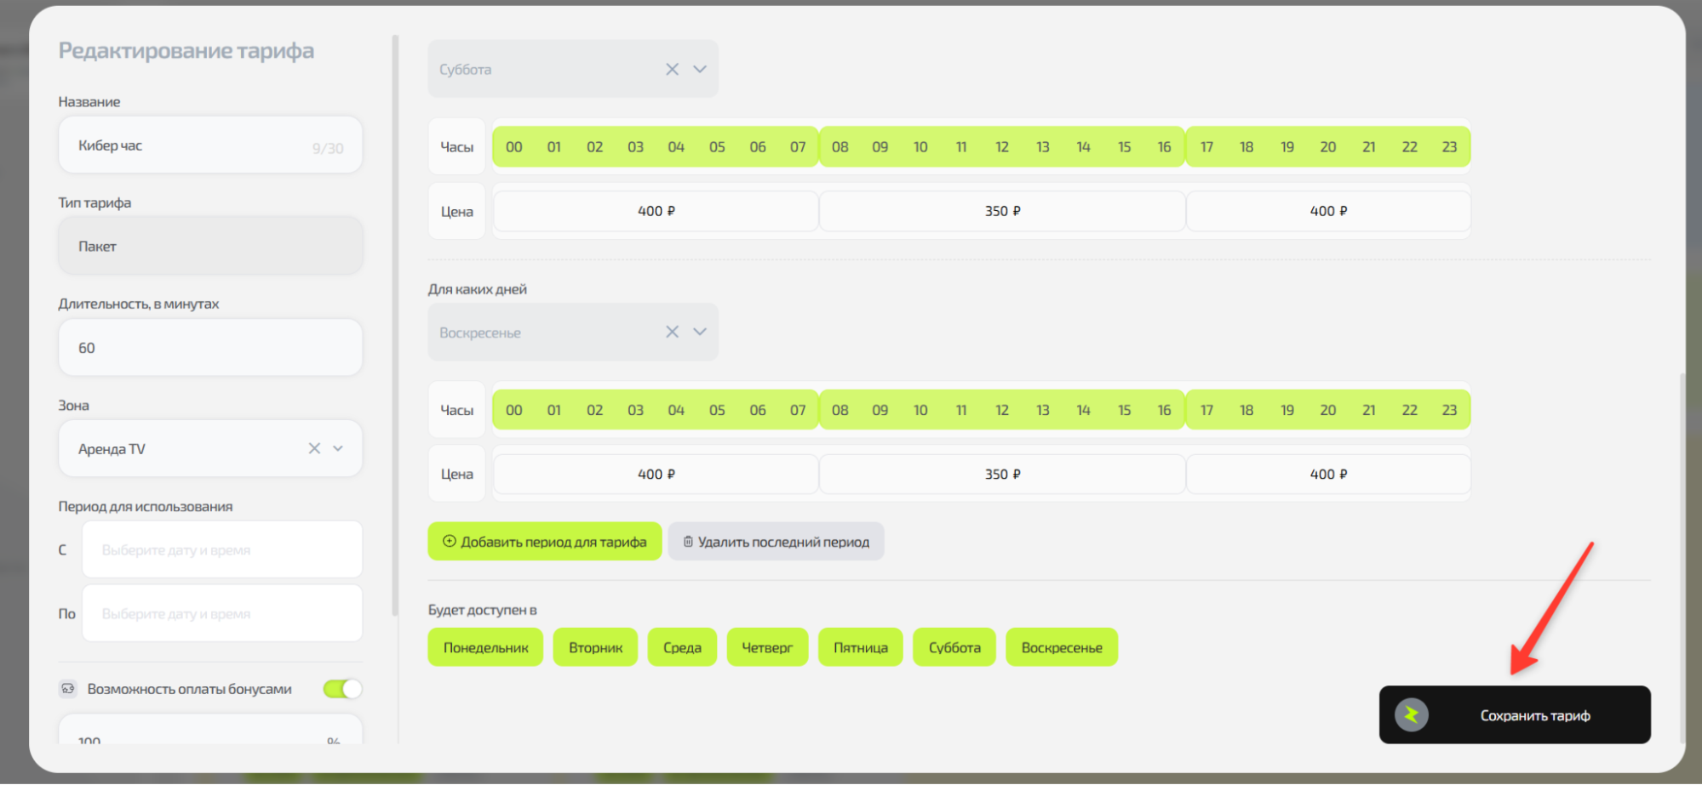Click the 350 ₽ price field for Saturday
1702x785 pixels.
click(1002, 211)
